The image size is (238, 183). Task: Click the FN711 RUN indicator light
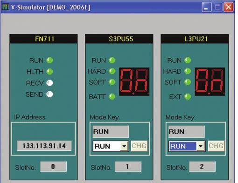click(50, 61)
